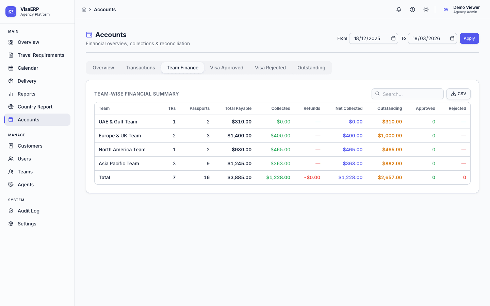Viewport: 490px width, 306px height.
Task: Open the Reports section
Action: [x=26, y=94]
